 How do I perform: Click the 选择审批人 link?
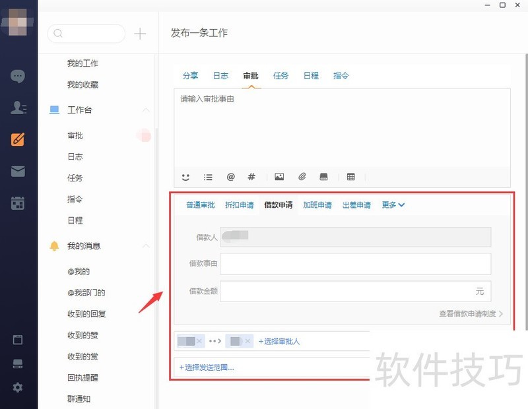pos(279,341)
